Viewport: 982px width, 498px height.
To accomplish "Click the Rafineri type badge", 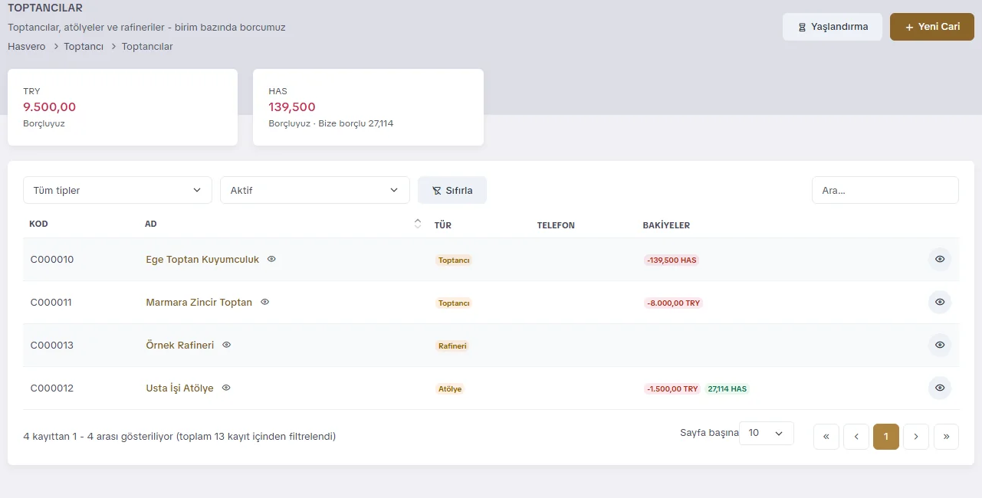I will [x=452, y=346].
